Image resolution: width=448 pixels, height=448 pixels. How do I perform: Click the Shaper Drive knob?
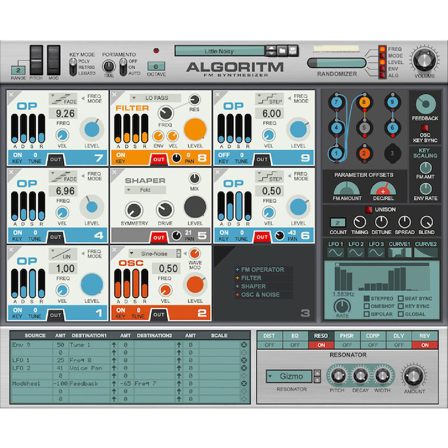click(165, 210)
